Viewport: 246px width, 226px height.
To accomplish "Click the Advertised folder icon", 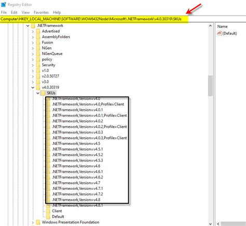I will click(38, 32).
